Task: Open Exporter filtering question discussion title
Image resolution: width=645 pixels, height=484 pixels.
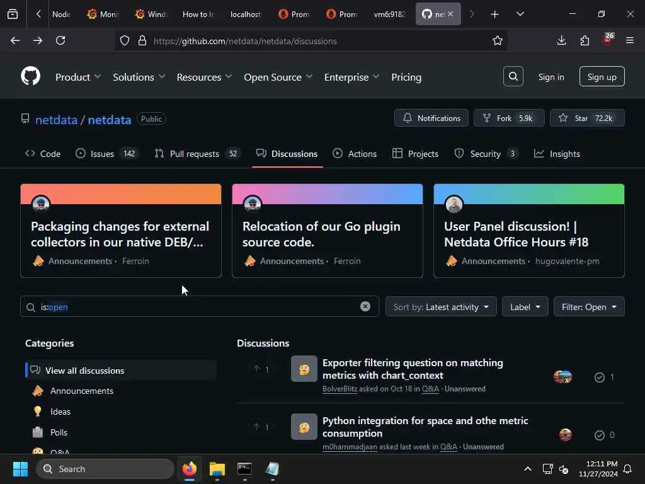Action: pos(413,369)
